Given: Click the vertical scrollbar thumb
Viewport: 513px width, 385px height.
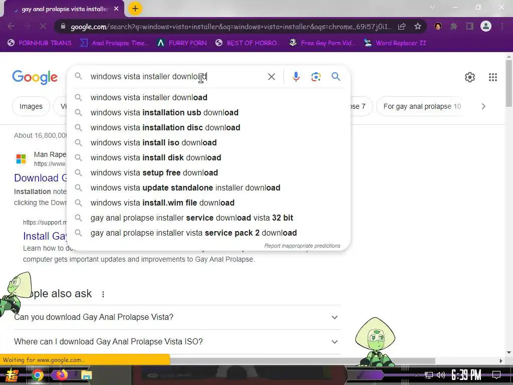Looking at the screenshot, I should point(509,83).
